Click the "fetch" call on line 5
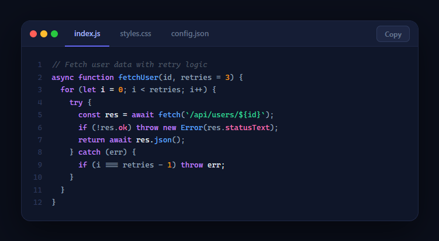Image resolution: width=439 pixels, height=241 pixels. [170, 115]
